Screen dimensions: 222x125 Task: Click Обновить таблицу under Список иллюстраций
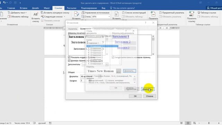click(133, 17)
